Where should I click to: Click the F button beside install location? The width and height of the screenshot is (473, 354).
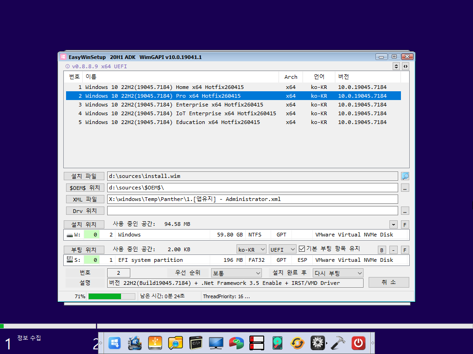(x=405, y=224)
